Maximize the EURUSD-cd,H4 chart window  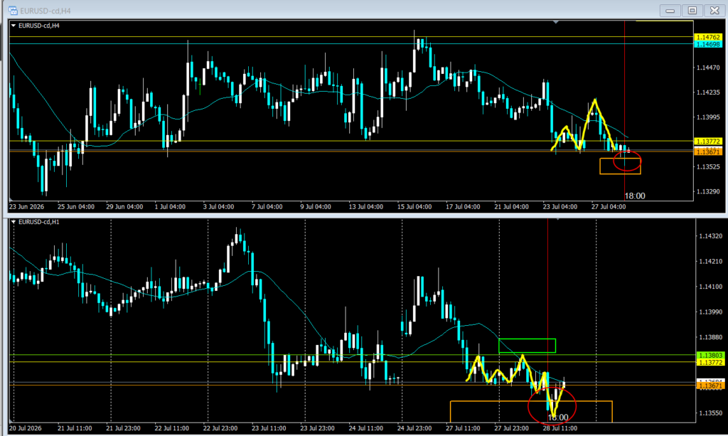(x=692, y=10)
